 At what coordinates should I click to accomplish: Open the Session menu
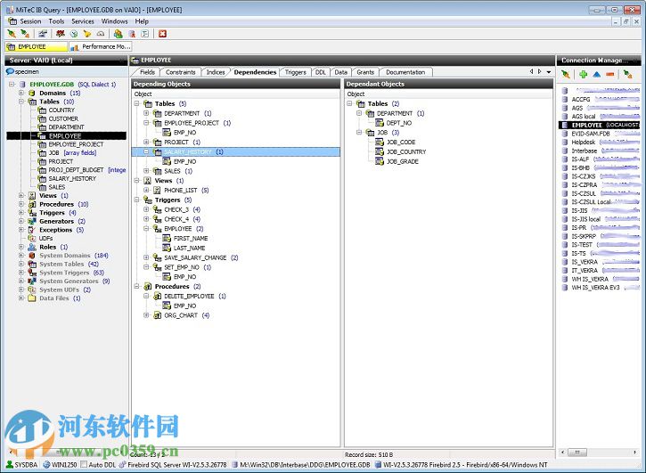point(30,21)
